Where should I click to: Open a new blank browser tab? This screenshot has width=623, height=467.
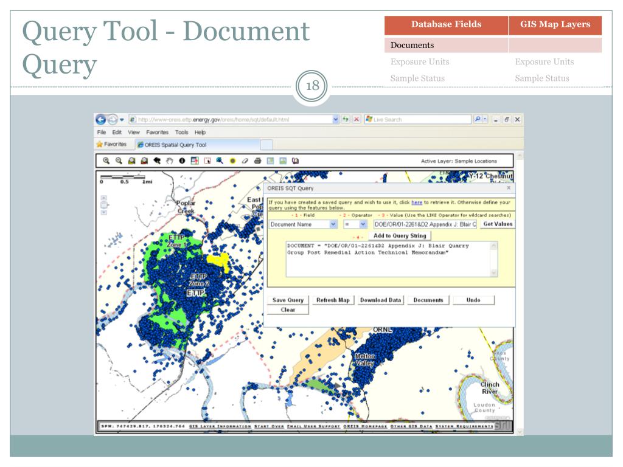tap(266, 145)
